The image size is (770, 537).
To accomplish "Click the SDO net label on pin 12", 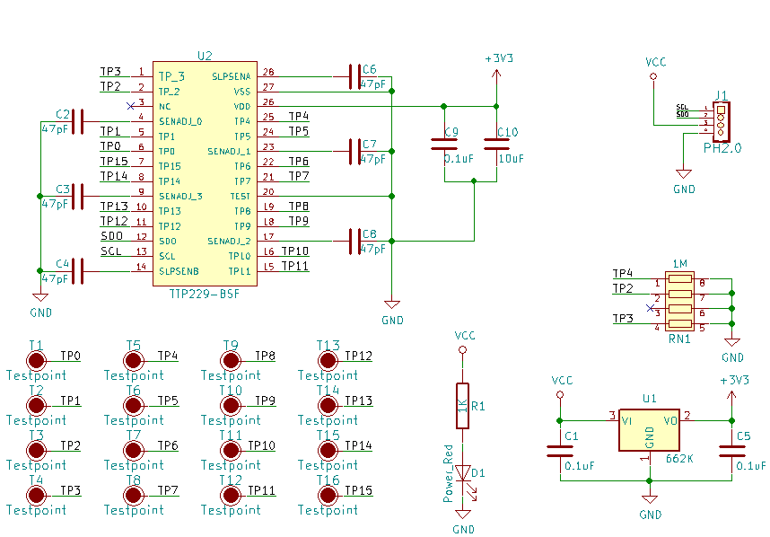I will click(111, 236).
